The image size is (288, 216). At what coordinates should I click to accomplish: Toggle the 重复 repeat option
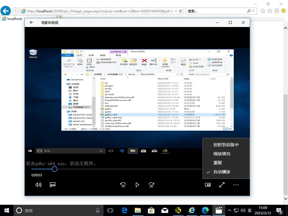tap(218, 163)
